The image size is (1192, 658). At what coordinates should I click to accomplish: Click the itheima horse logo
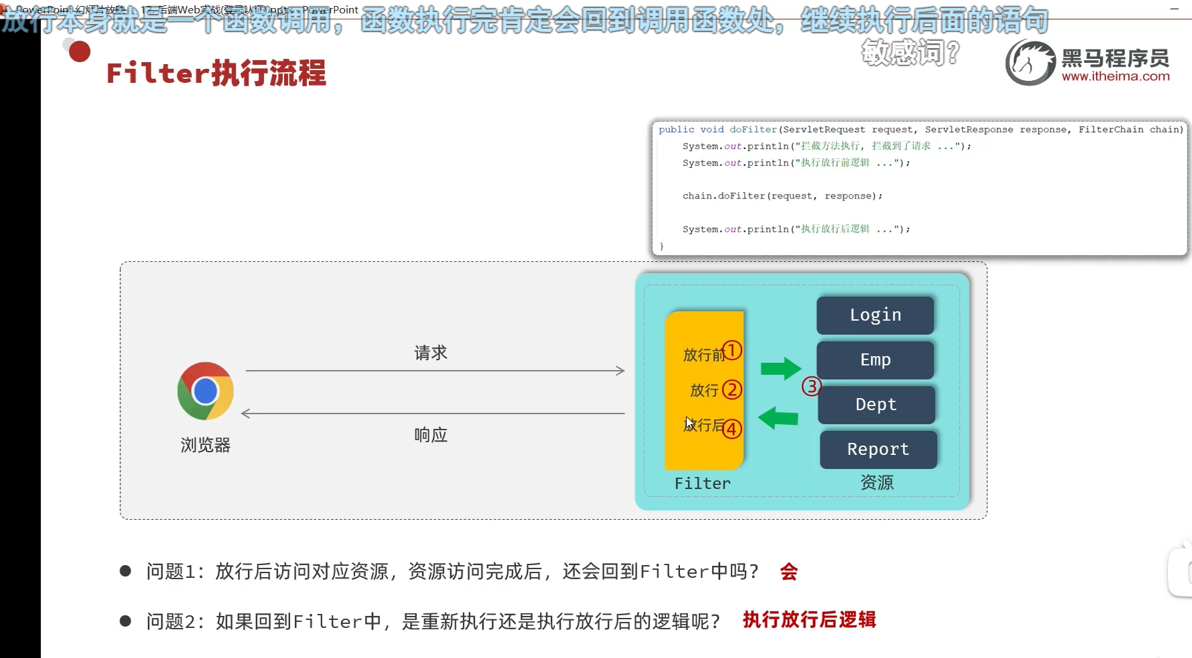point(1030,62)
